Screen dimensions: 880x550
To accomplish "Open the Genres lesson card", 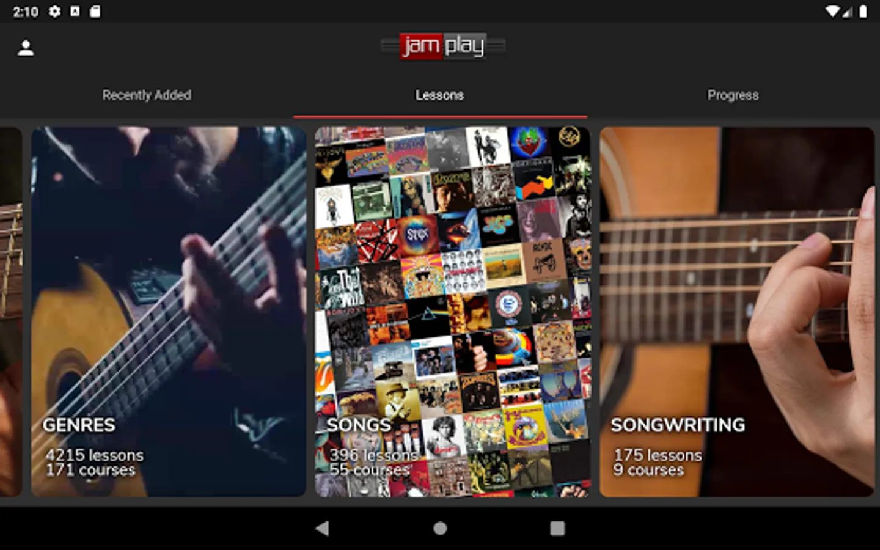I will [169, 312].
